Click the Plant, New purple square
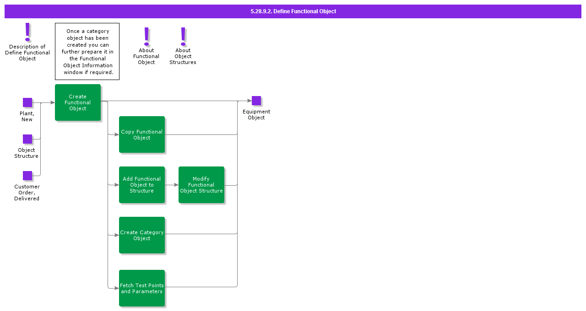 [27, 102]
